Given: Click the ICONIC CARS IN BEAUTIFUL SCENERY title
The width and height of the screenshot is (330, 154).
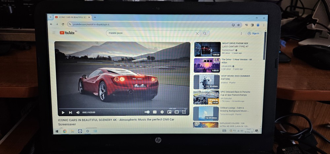Looking at the screenshot, I should coord(116,122).
